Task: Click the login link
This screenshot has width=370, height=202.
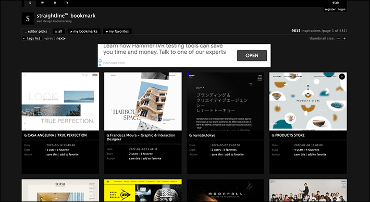Action: [342, 9]
